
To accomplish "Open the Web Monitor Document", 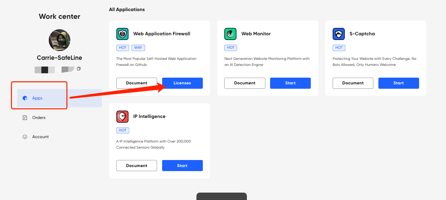I will tap(245, 83).
